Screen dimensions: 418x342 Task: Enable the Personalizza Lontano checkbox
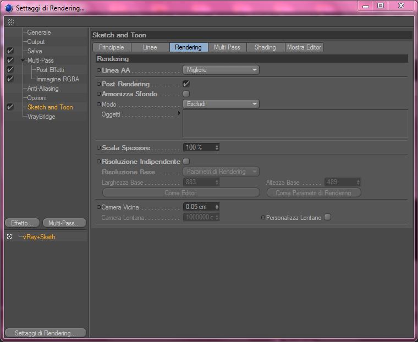pyautogui.click(x=328, y=217)
